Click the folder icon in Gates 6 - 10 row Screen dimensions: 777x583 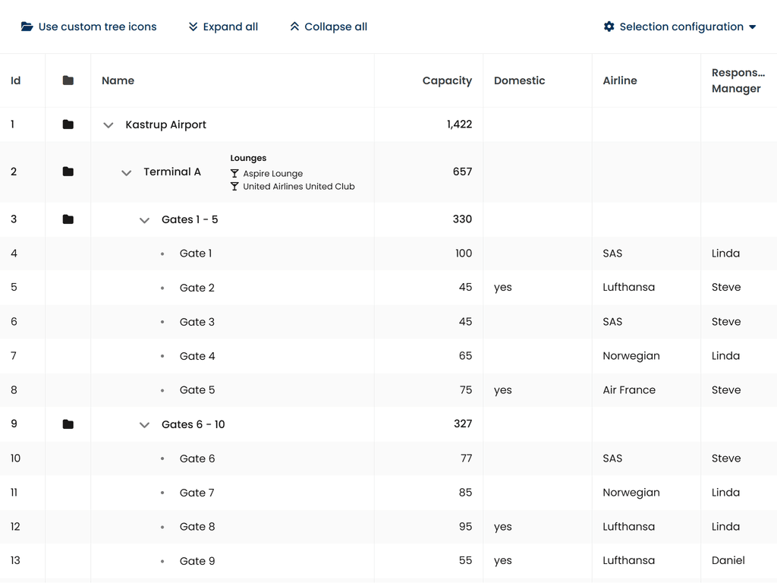[68, 424]
